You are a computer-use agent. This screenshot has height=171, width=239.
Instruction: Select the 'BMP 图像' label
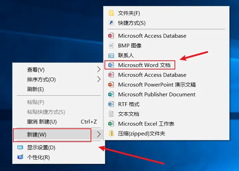tap(130, 45)
